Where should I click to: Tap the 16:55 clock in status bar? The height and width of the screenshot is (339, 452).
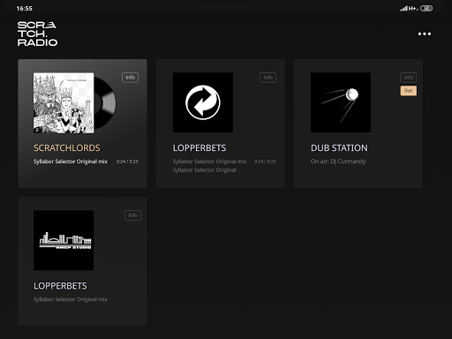[x=25, y=9]
